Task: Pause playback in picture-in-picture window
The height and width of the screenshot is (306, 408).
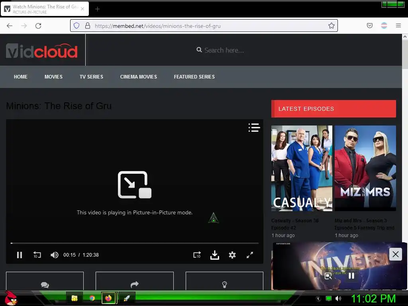Action: (x=351, y=276)
